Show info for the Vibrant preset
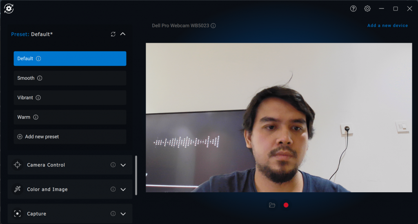Screen dimensions: 418x224 click(x=38, y=98)
